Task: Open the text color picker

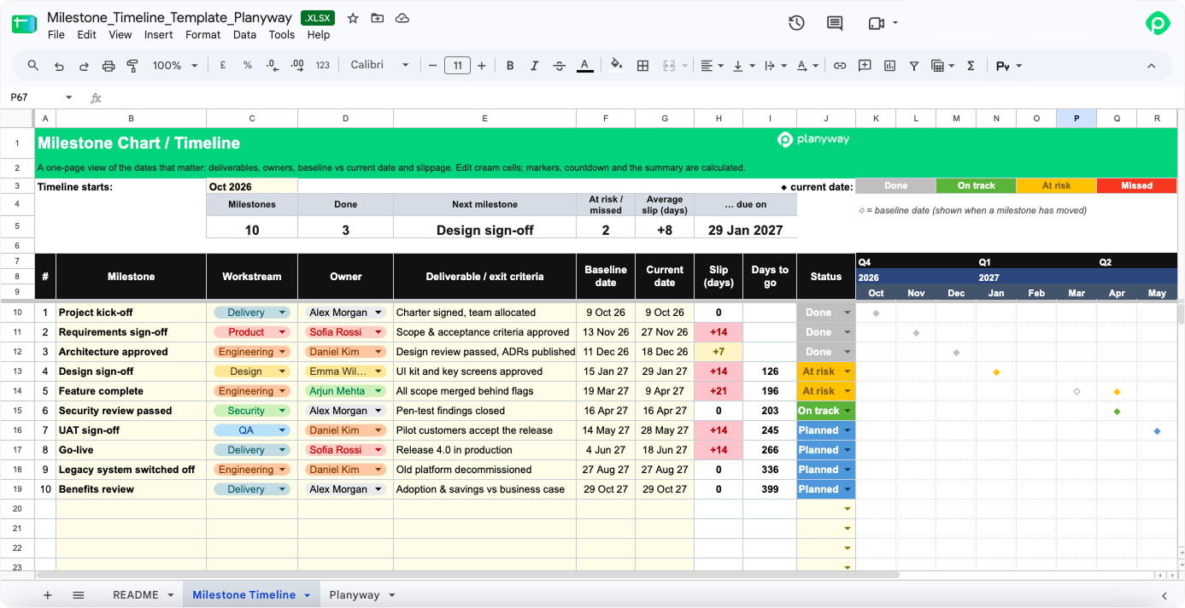Action: tap(584, 66)
